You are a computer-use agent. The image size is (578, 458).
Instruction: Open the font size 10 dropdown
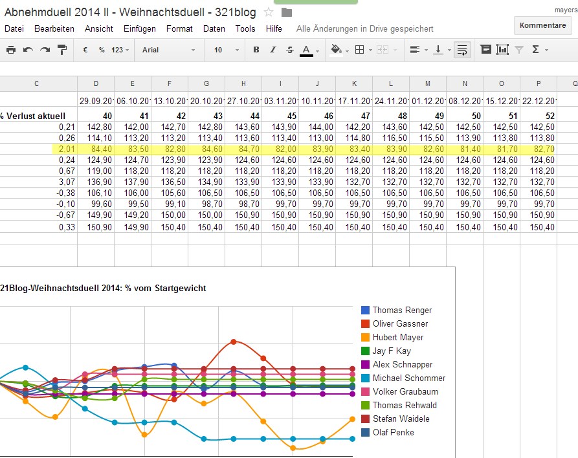pyautogui.click(x=227, y=50)
